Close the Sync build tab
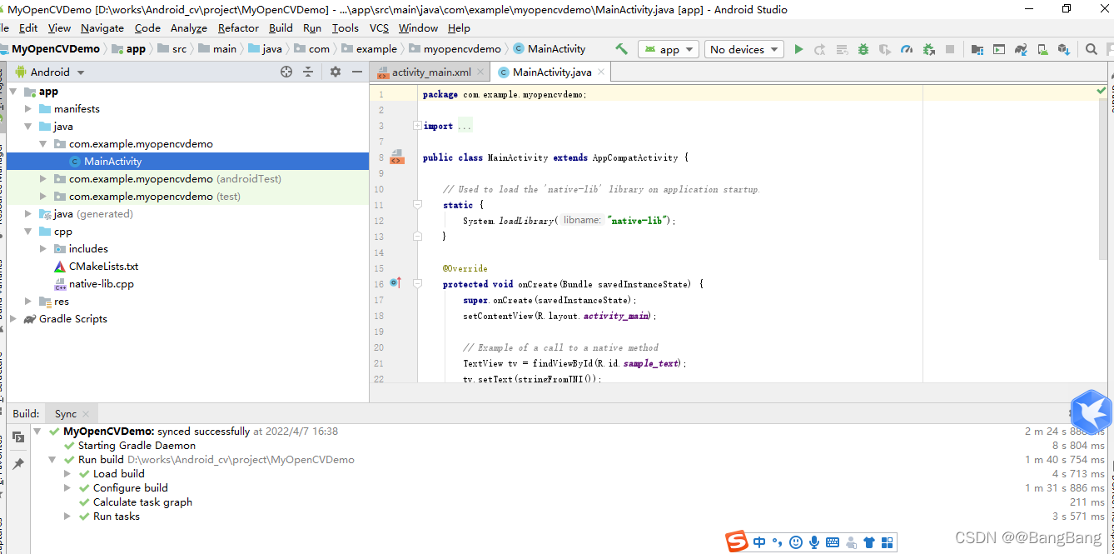The height and width of the screenshot is (554, 1114). coord(86,413)
